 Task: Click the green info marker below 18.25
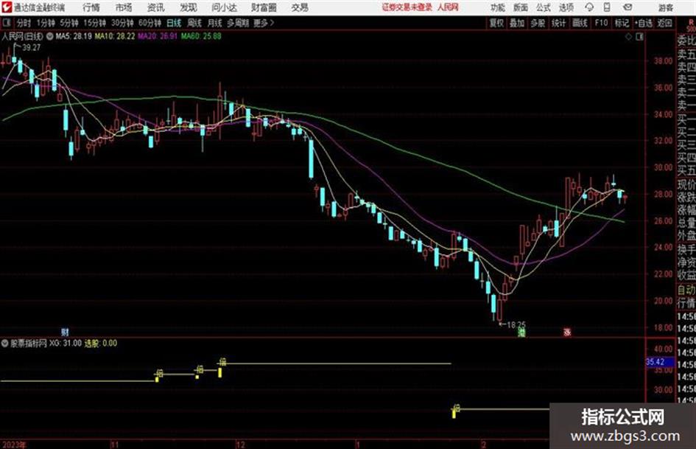click(522, 333)
